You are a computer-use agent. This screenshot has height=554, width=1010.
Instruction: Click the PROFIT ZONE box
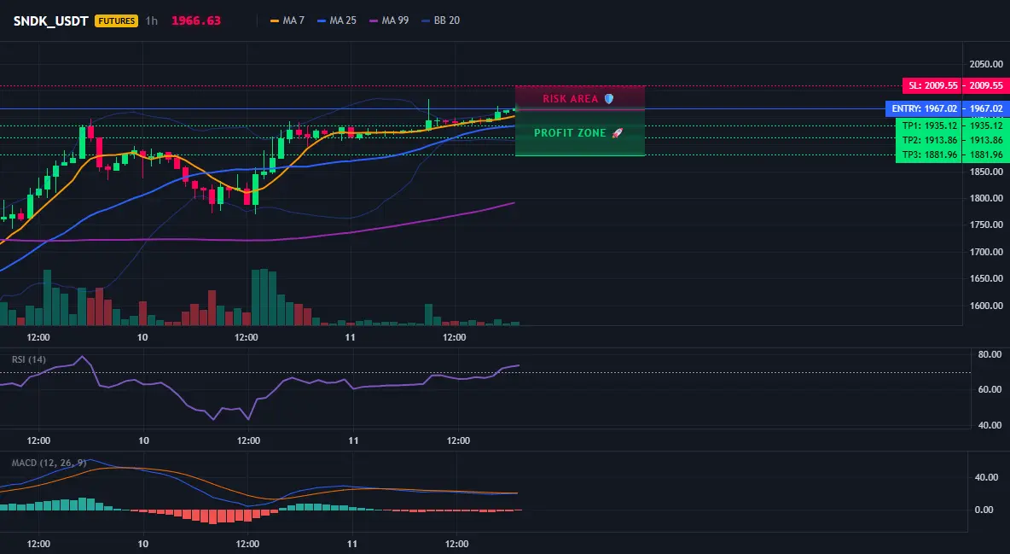580,133
